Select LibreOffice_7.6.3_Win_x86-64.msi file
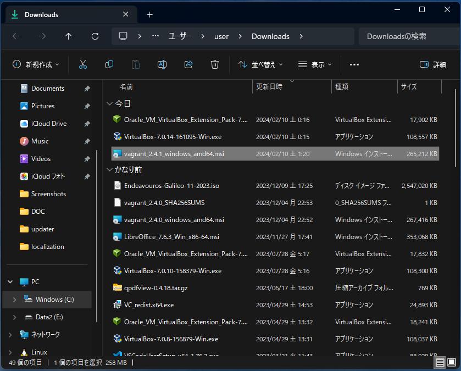Viewport: 461px width, 371px height. (x=275, y=237)
